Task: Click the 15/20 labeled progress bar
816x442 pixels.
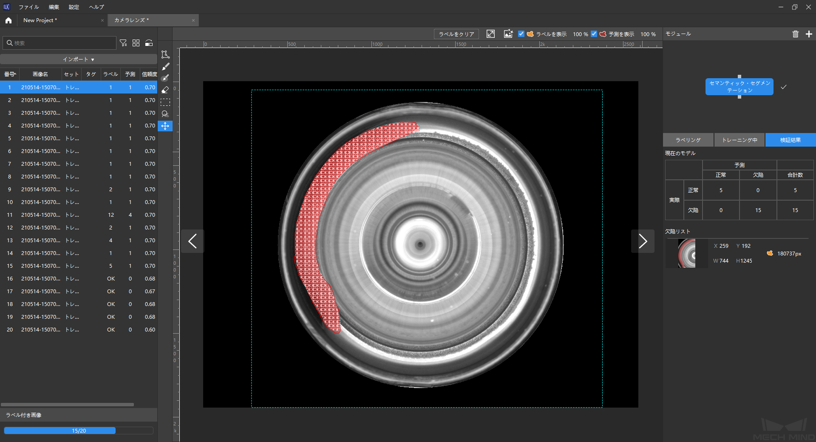Action: pos(79,431)
